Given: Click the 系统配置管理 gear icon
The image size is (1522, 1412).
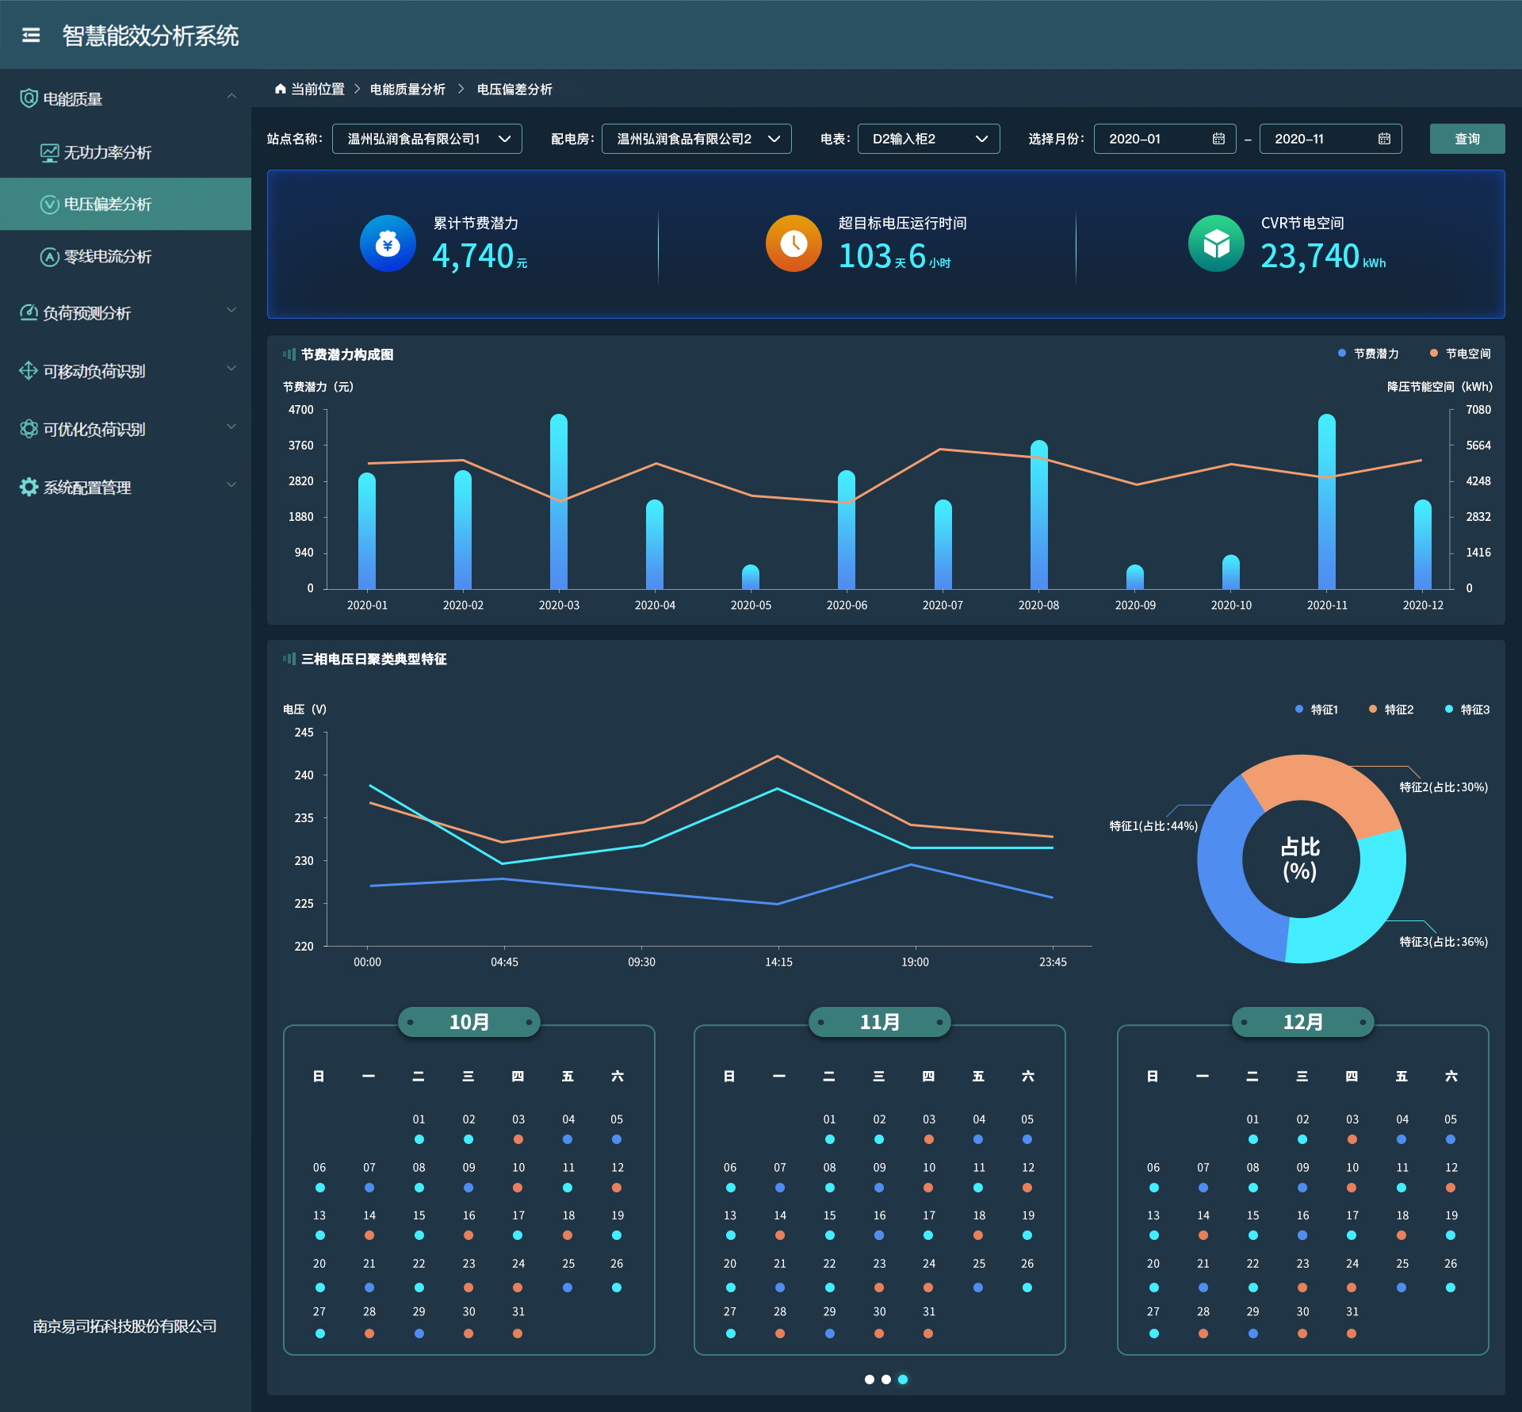Looking at the screenshot, I should (29, 487).
